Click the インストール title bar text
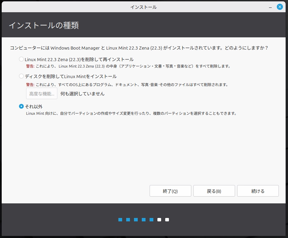This screenshot has height=238, width=288. (x=144, y=6)
